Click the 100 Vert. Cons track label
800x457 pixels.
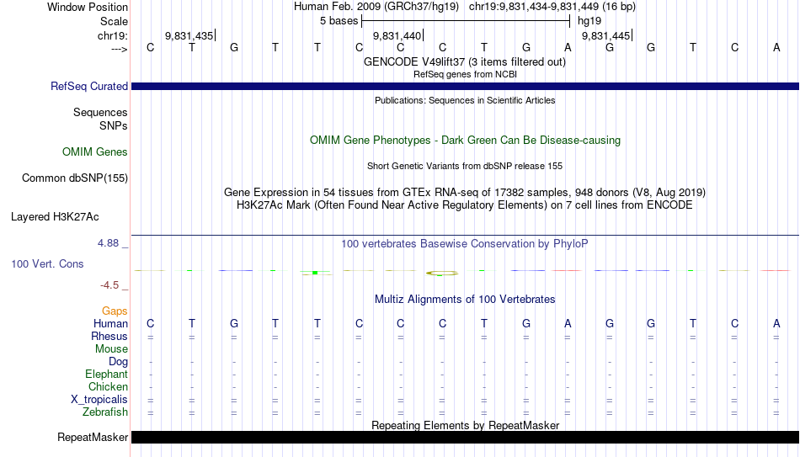point(47,263)
